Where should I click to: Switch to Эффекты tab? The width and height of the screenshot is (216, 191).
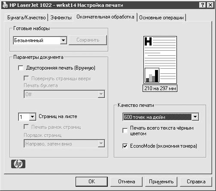click(x=61, y=18)
